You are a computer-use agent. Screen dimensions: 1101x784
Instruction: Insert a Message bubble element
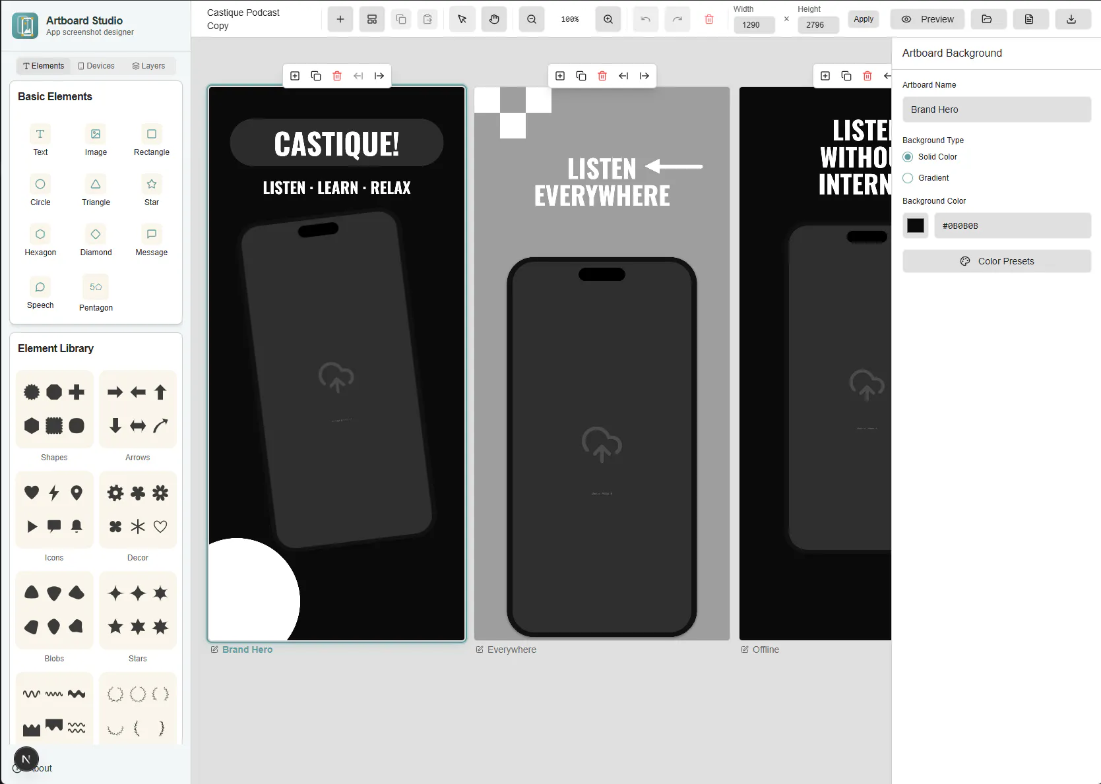coord(151,241)
